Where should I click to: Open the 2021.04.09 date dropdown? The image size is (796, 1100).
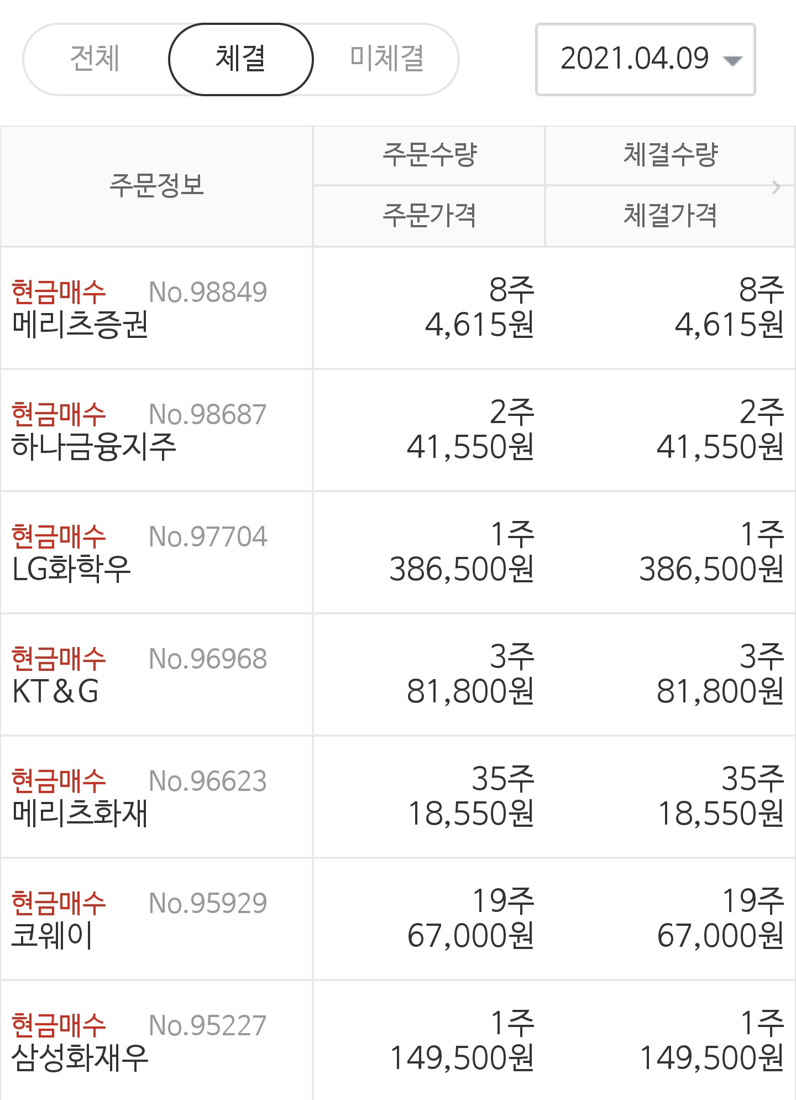coord(646,59)
